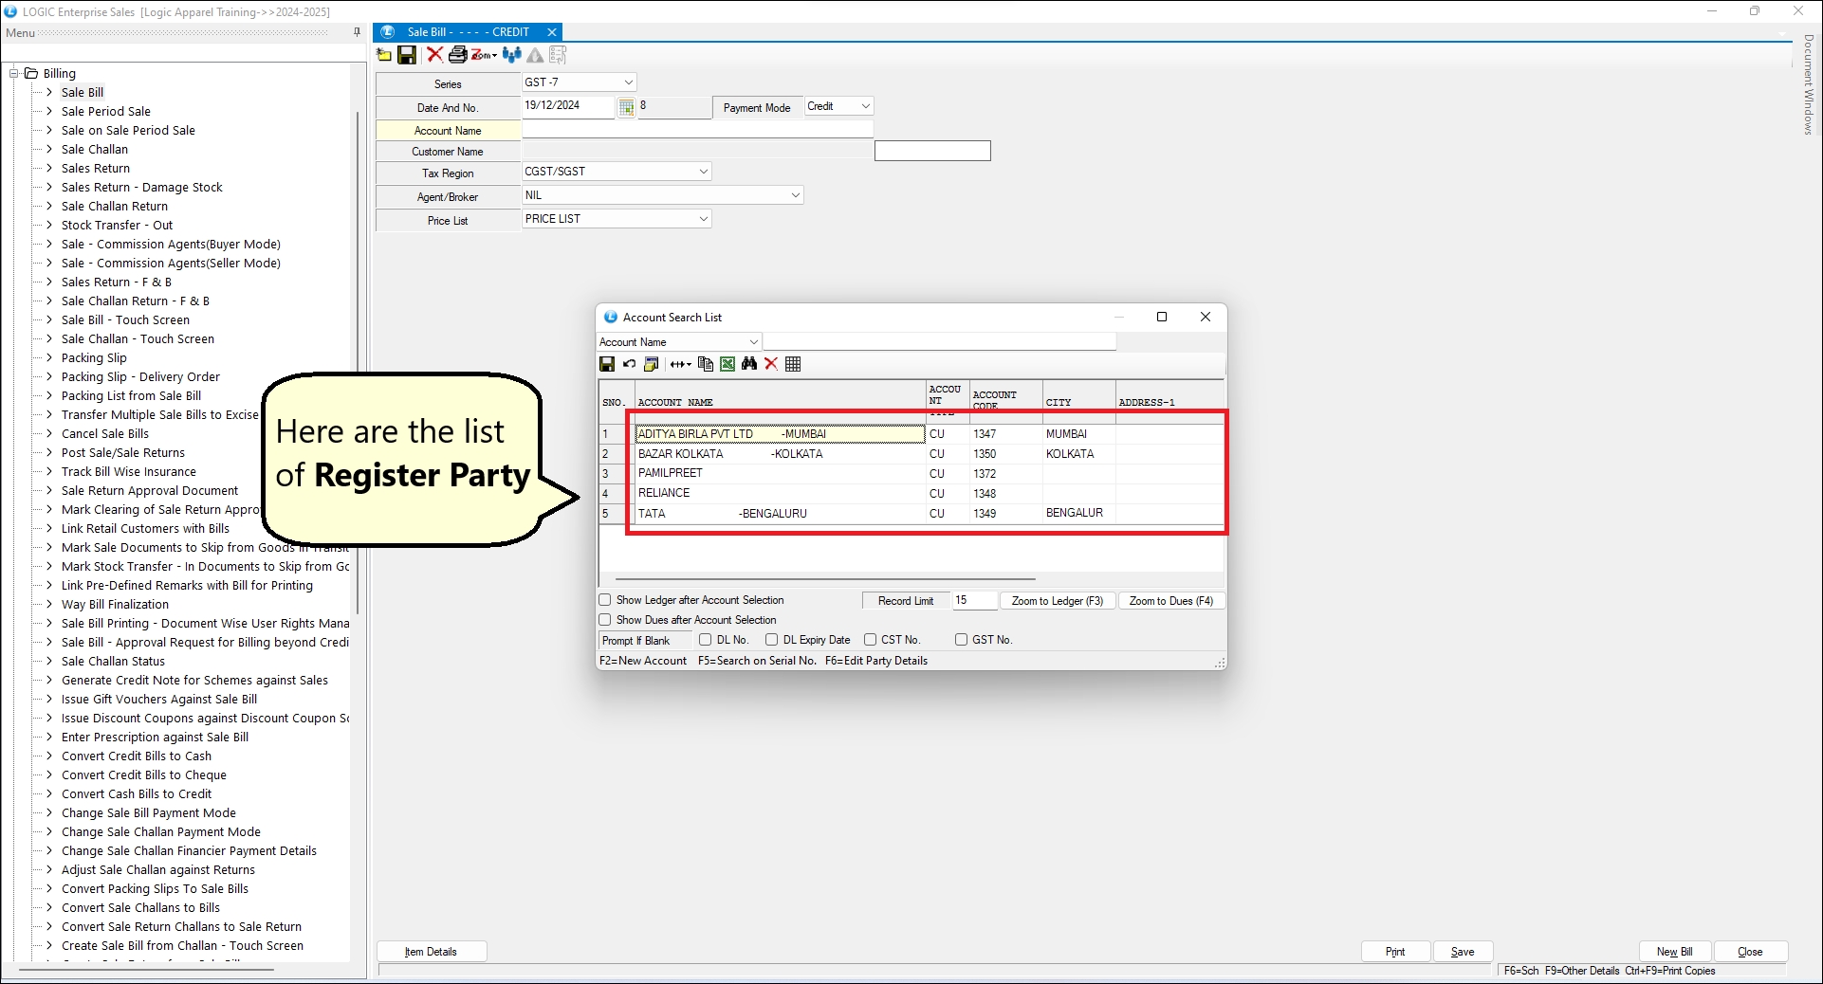Check the GST No. checkbox
This screenshot has width=1823, height=984.
[x=961, y=640]
